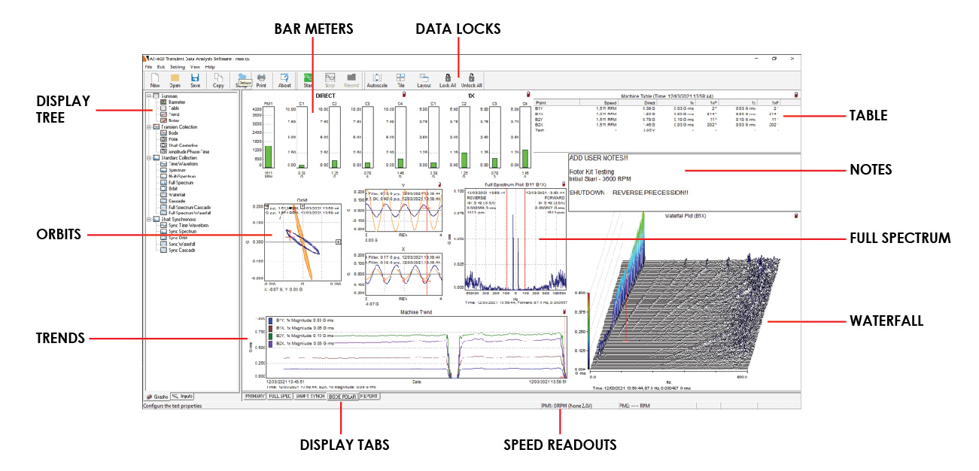Tile the windows with the Tile icon
Screen dimensions: 979x471
coord(400,81)
